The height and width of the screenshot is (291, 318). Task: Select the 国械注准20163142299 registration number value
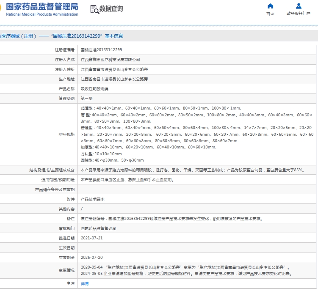pyautogui.click(x=101, y=50)
